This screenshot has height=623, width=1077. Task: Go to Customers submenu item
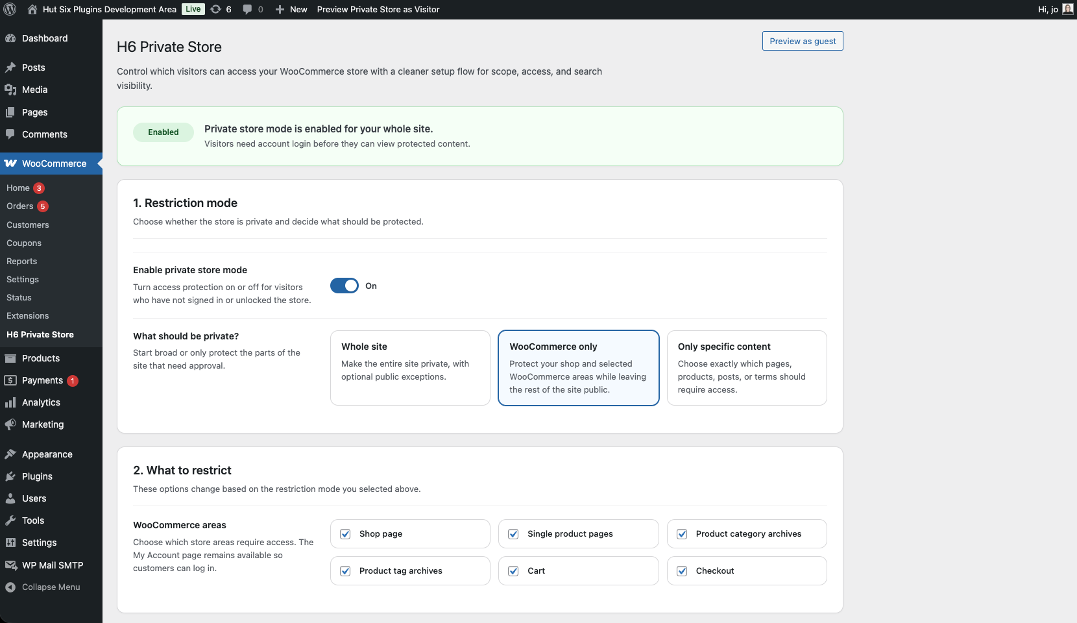click(28, 225)
